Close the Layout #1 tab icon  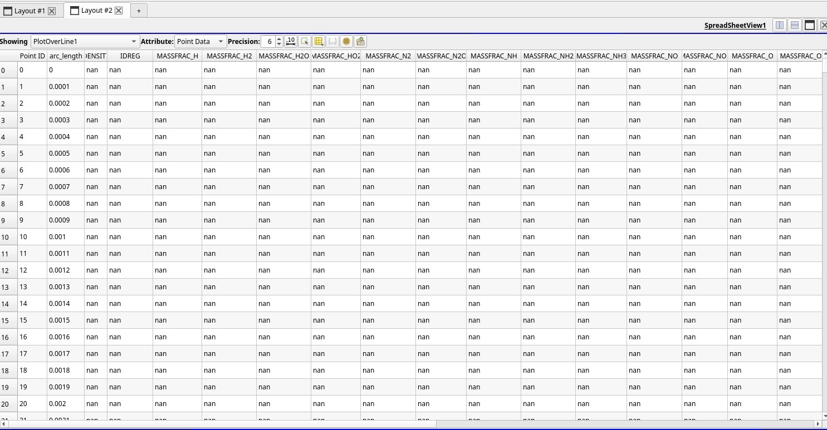tap(52, 11)
